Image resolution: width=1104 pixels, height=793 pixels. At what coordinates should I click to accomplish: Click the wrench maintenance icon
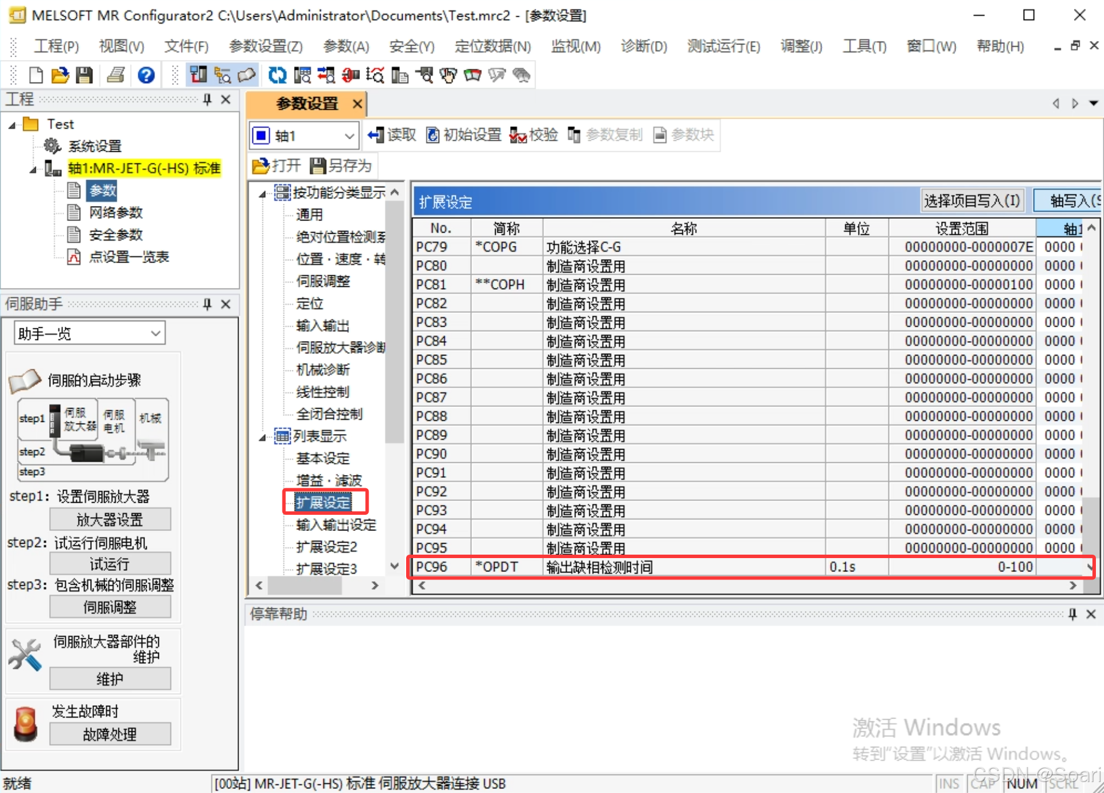(25, 655)
